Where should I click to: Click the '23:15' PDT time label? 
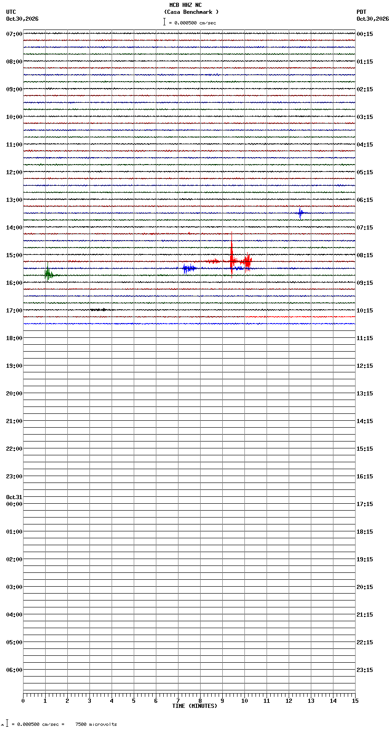(365, 670)
